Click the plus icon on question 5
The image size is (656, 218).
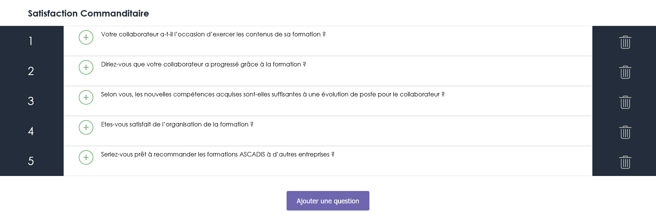86,158
